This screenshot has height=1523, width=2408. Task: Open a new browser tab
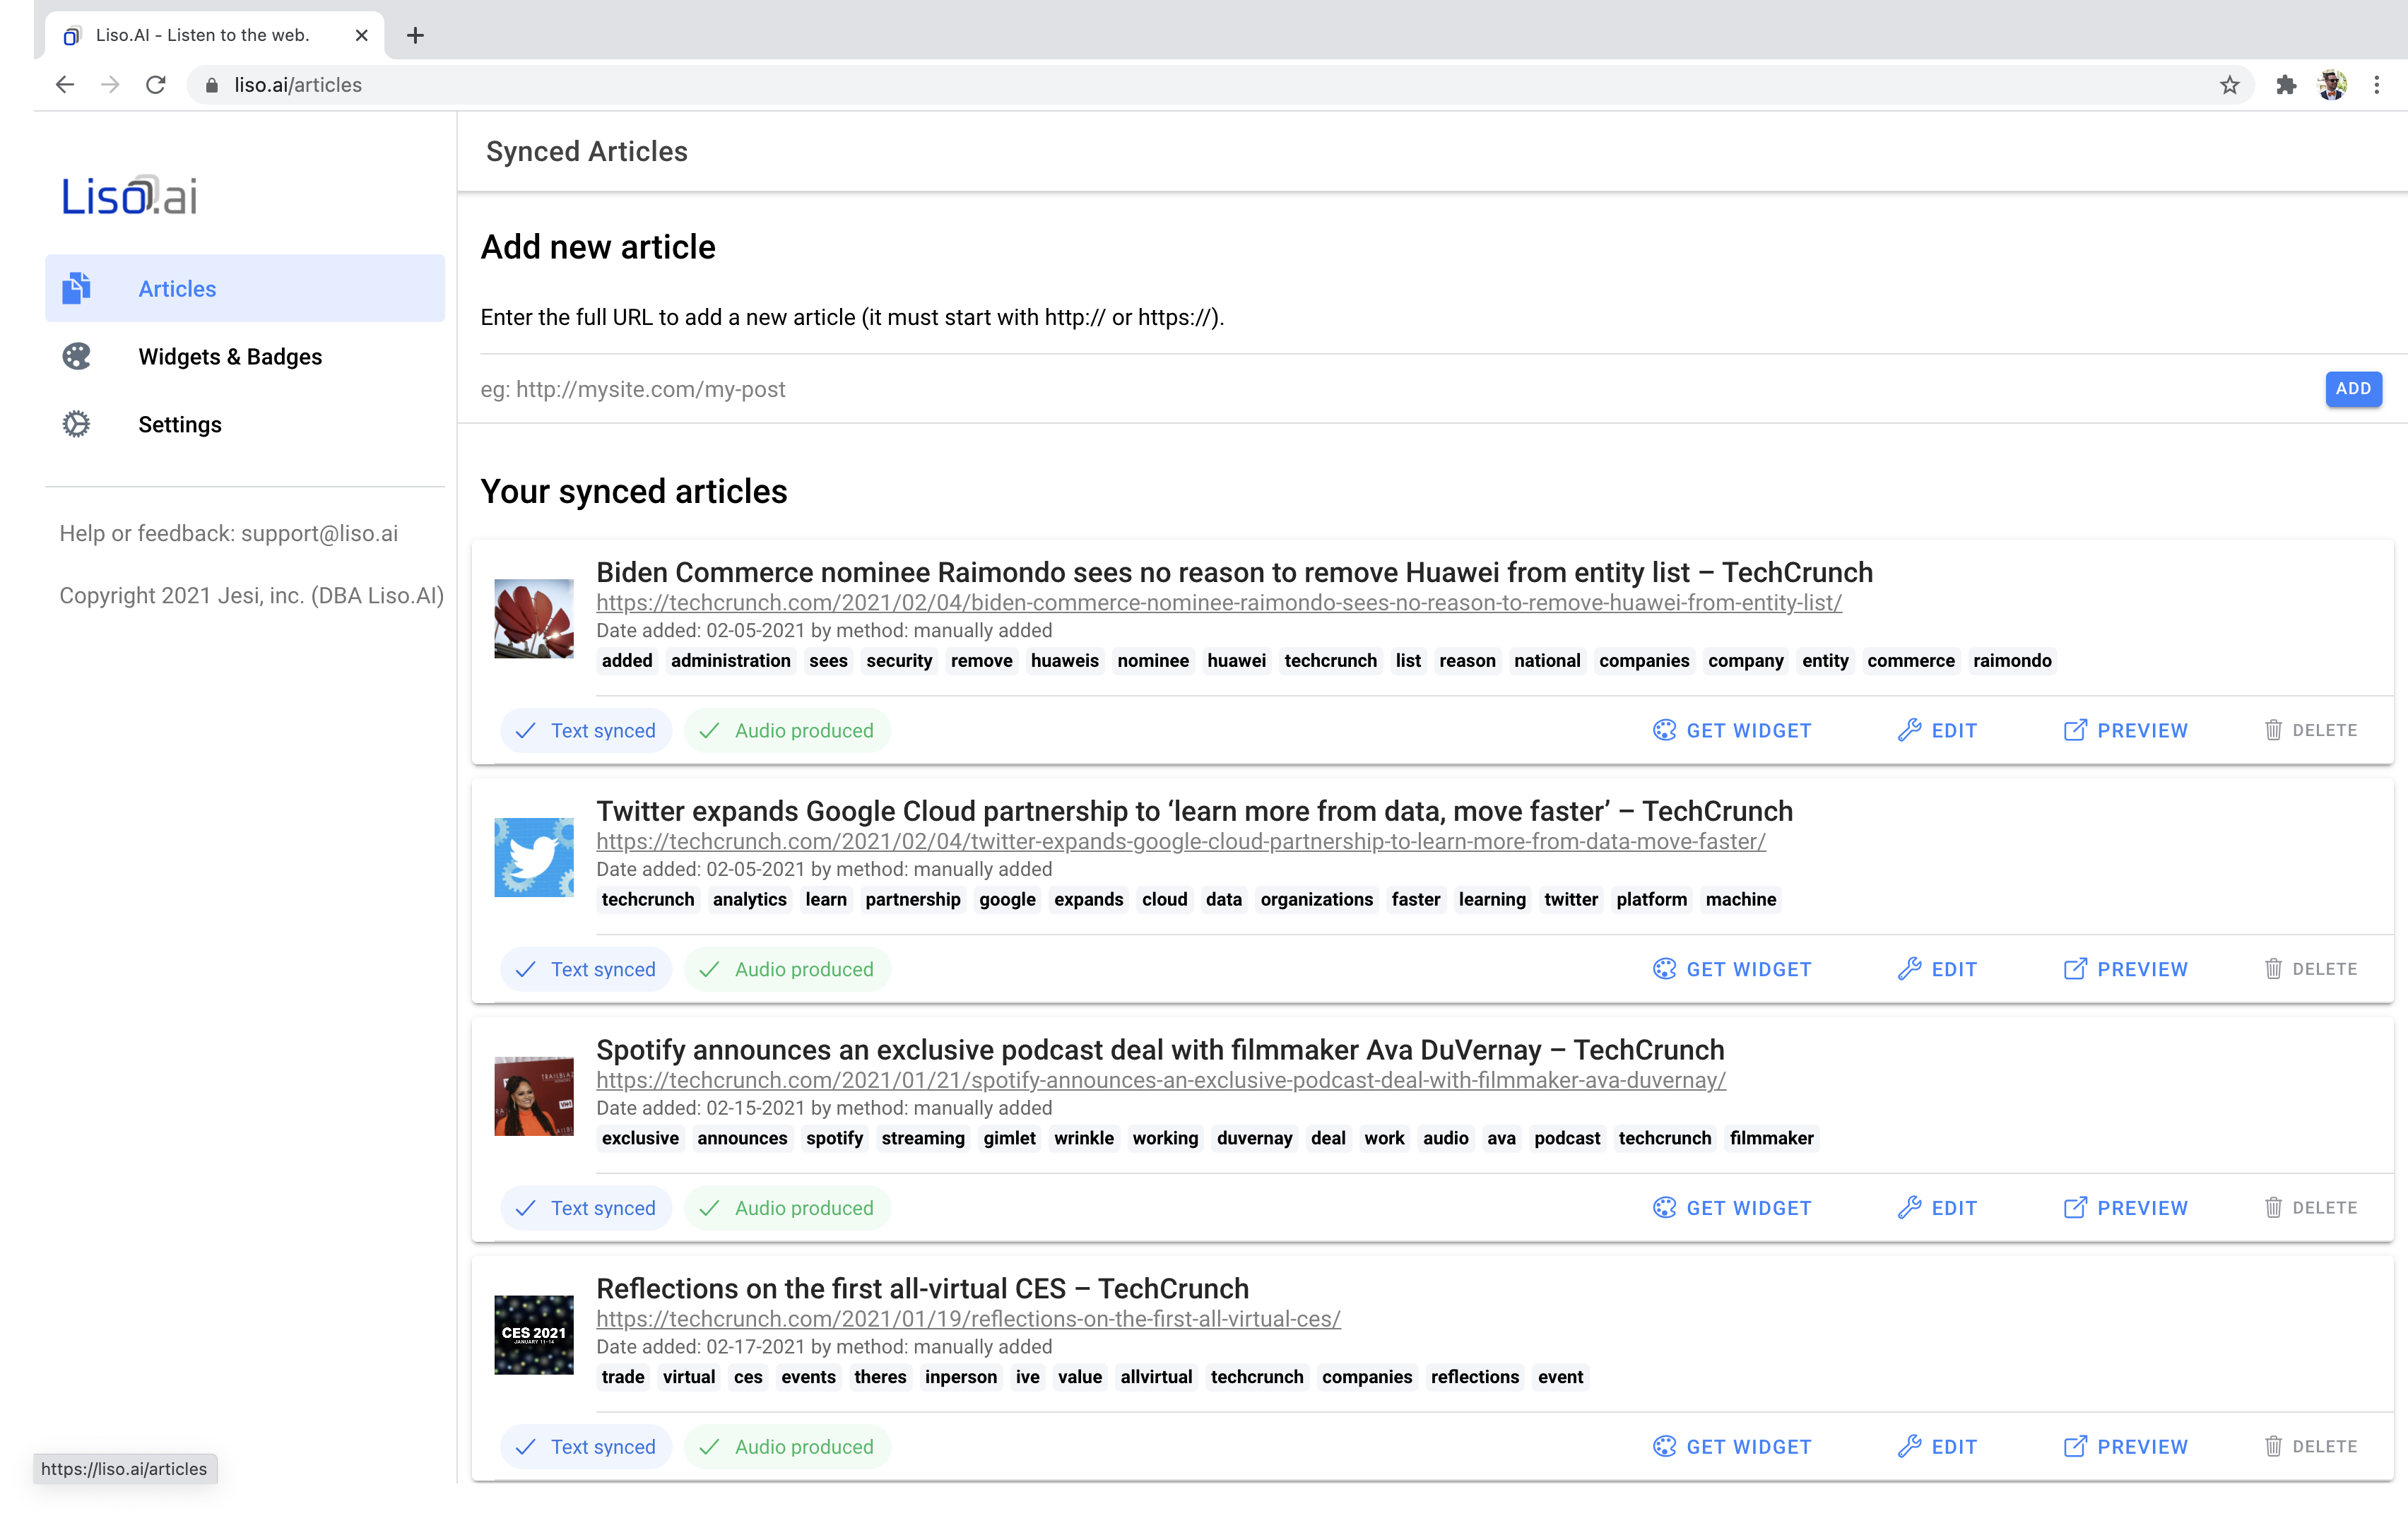click(415, 35)
